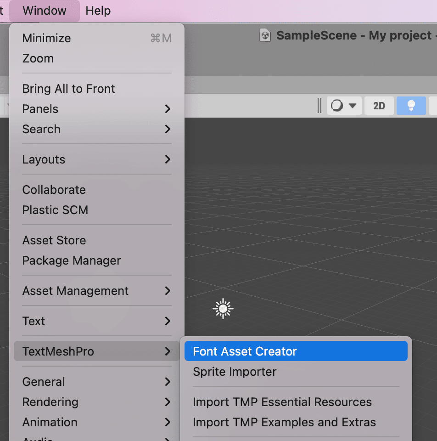Click the Unity scene document icon in title bar
This screenshot has height=441, width=437.
pyautogui.click(x=265, y=36)
